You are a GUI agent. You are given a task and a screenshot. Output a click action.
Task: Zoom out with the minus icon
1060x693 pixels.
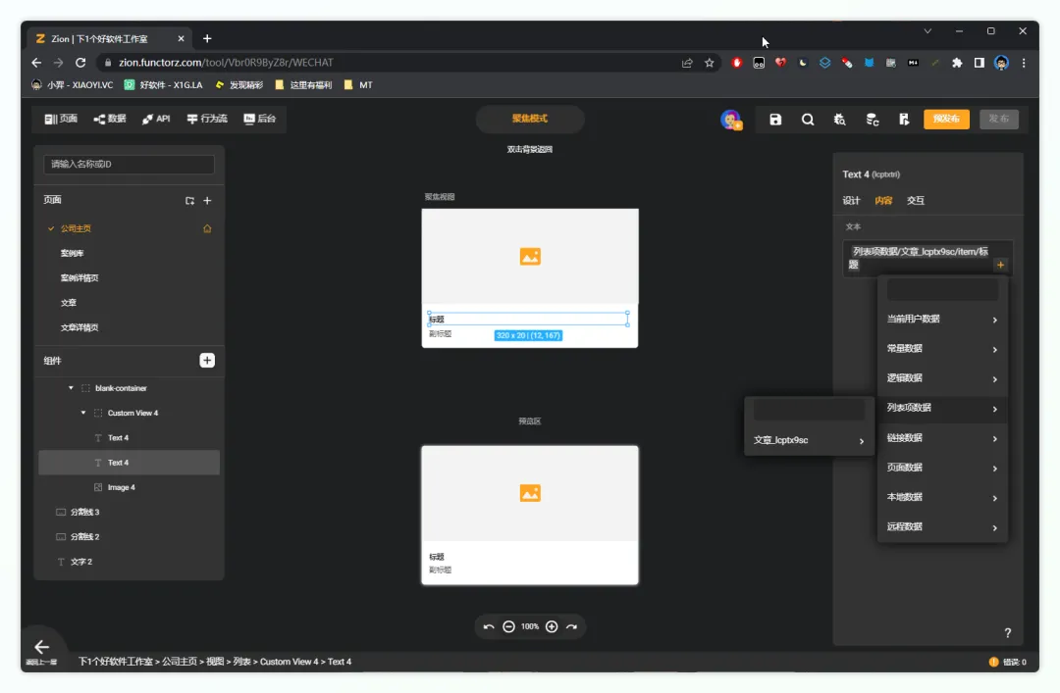point(509,626)
